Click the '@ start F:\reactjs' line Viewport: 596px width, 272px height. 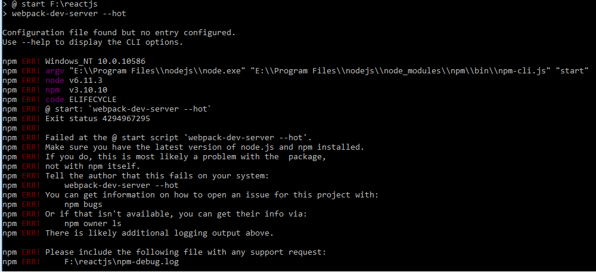pyautogui.click(x=54, y=4)
